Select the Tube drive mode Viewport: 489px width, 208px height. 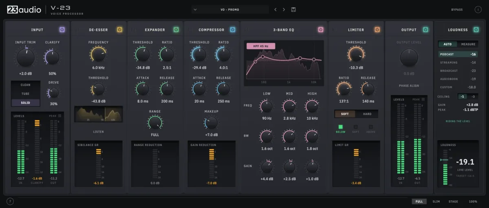click(25, 94)
